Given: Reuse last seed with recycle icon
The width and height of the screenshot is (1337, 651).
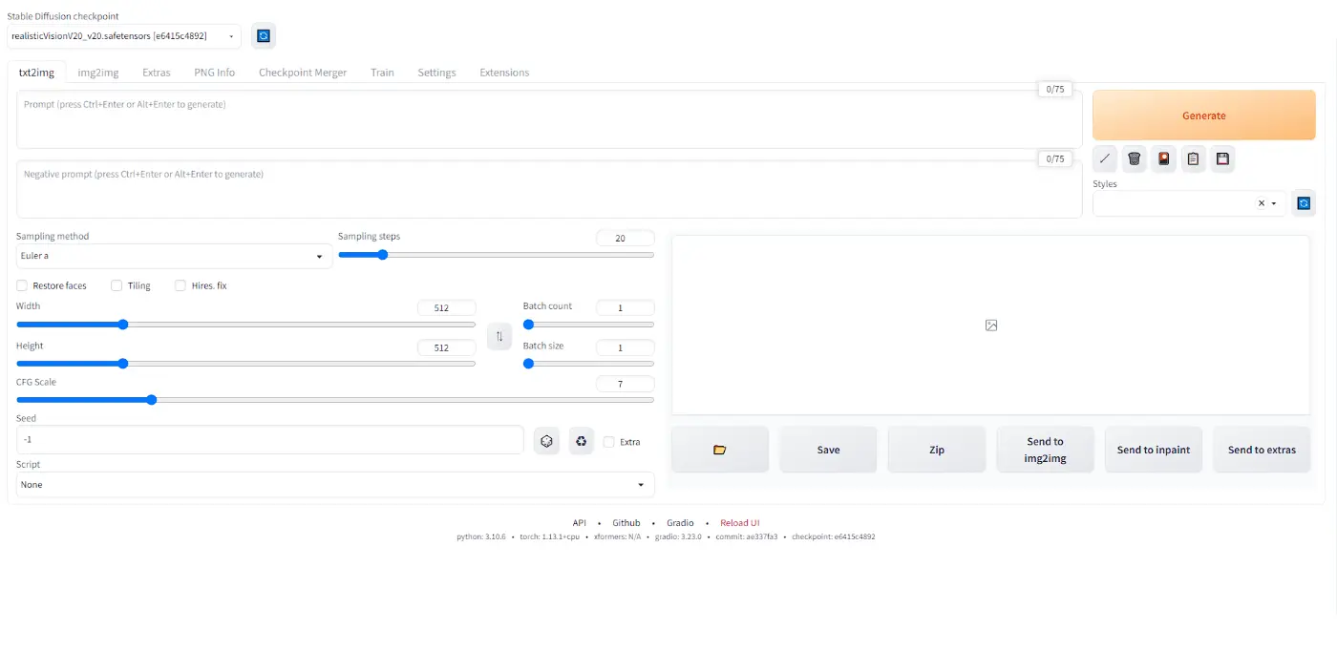Looking at the screenshot, I should click(581, 441).
